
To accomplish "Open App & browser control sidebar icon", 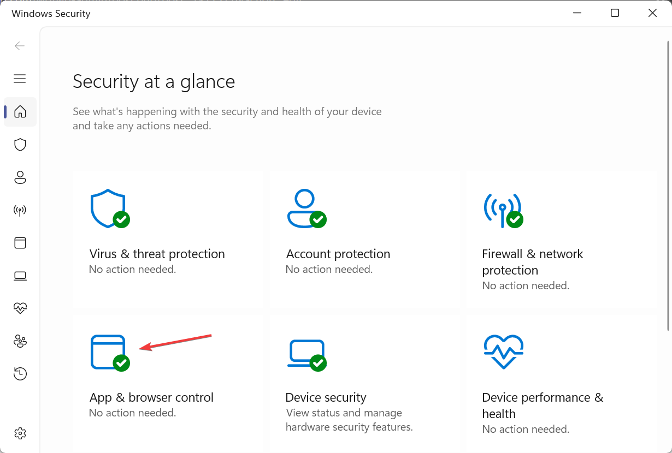I will click(20, 243).
